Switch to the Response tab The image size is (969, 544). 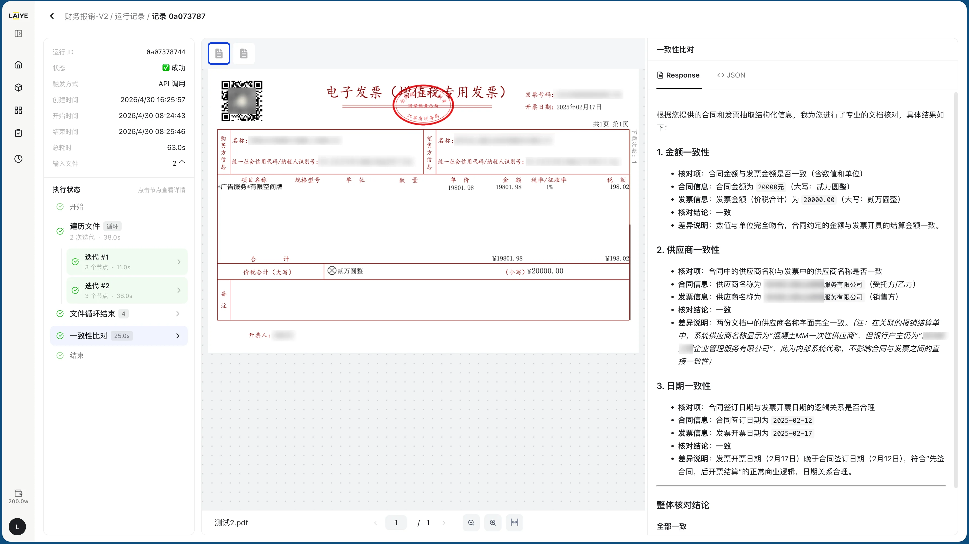click(x=678, y=75)
